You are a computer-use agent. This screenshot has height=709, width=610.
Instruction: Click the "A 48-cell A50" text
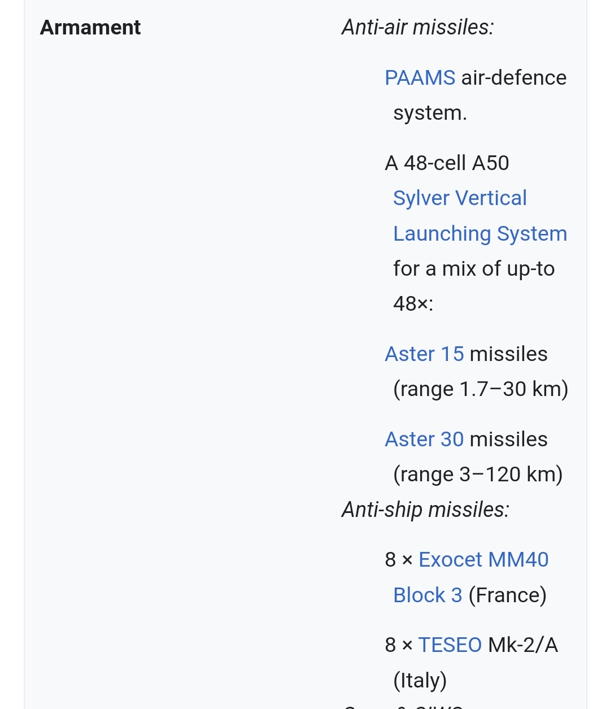tap(447, 163)
